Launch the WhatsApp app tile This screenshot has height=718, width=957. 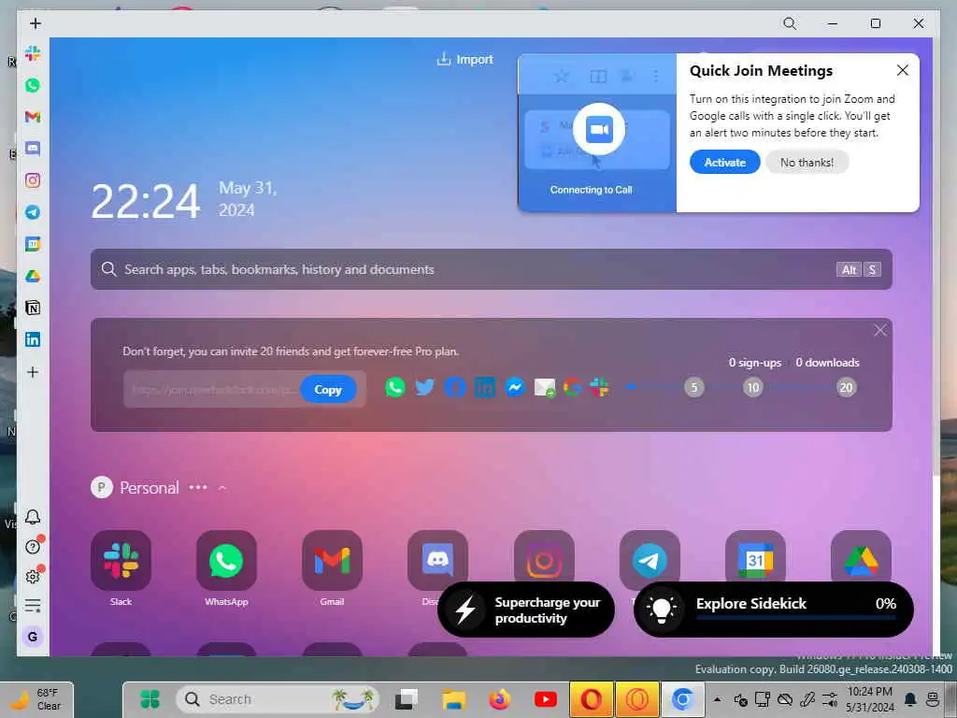click(226, 561)
